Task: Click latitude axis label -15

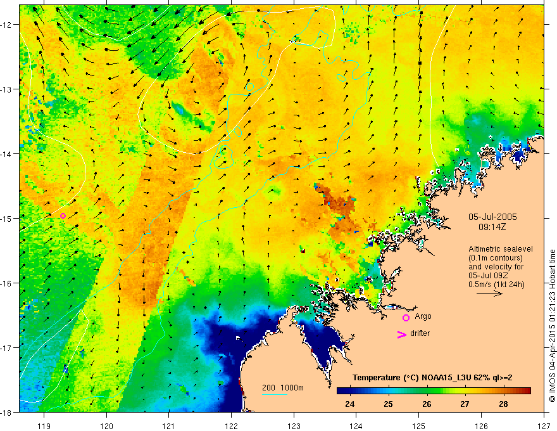Action: pos(7,218)
